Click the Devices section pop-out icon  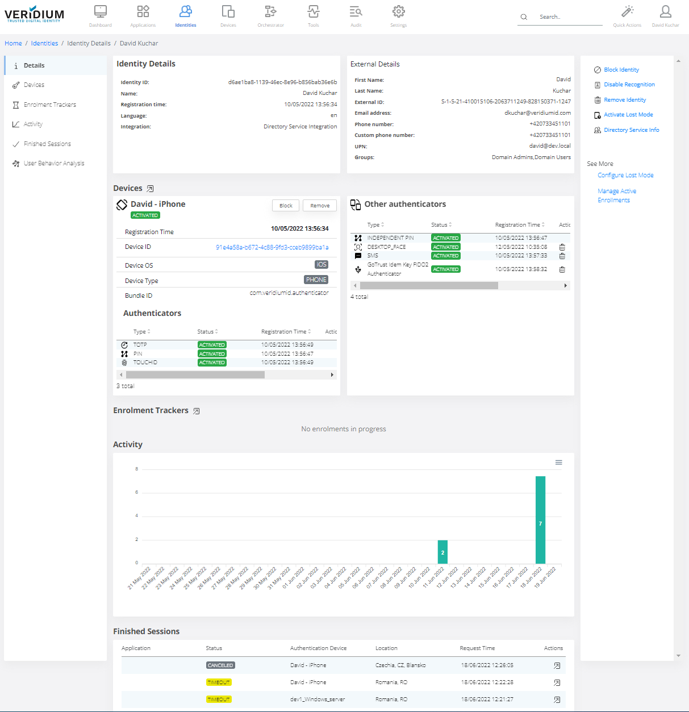tap(150, 189)
